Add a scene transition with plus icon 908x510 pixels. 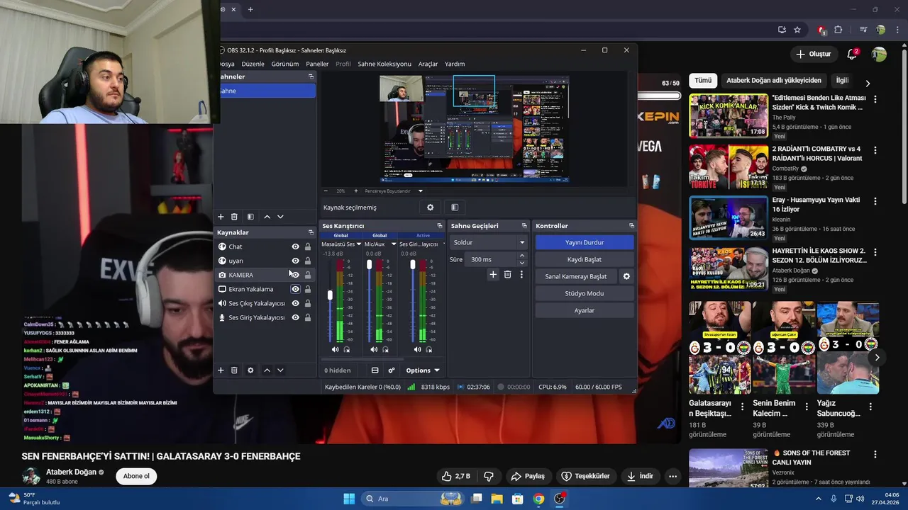point(493,274)
